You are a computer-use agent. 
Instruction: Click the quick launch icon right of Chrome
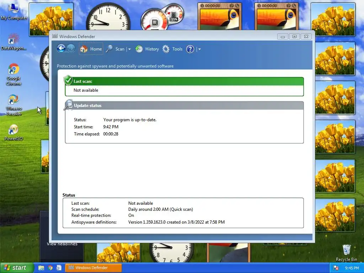[x=59, y=268]
